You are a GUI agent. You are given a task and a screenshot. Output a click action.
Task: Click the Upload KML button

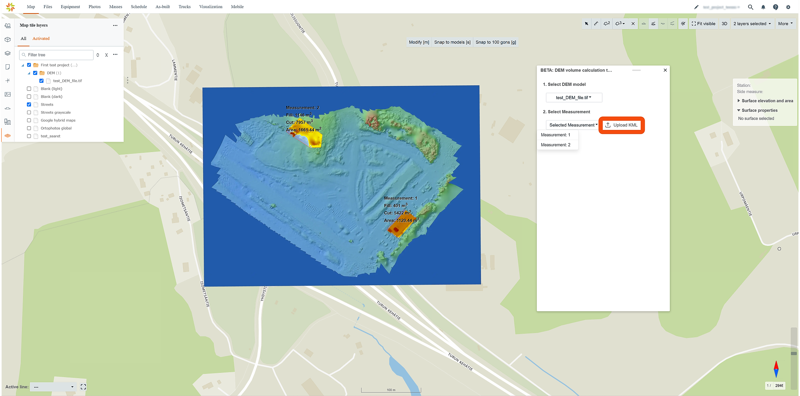point(622,125)
